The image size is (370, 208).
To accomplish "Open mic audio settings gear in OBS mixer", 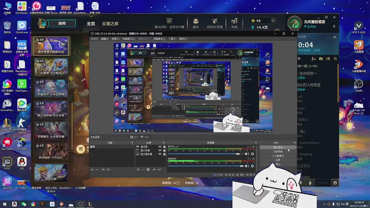I will (253, 154).
